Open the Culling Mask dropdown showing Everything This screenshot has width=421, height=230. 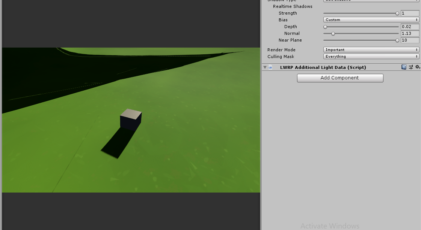coord(371,56)
